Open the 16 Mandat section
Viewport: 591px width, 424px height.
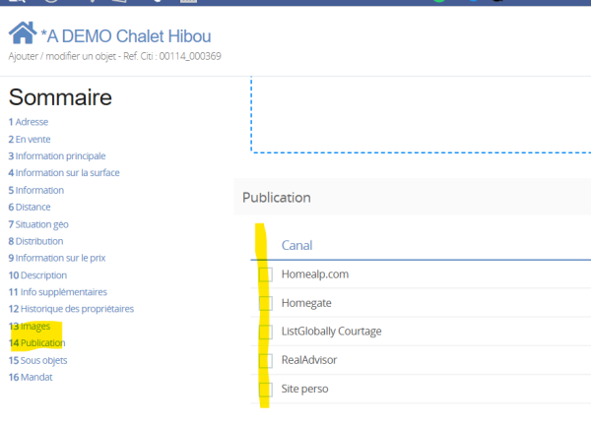tap(31, 377)
